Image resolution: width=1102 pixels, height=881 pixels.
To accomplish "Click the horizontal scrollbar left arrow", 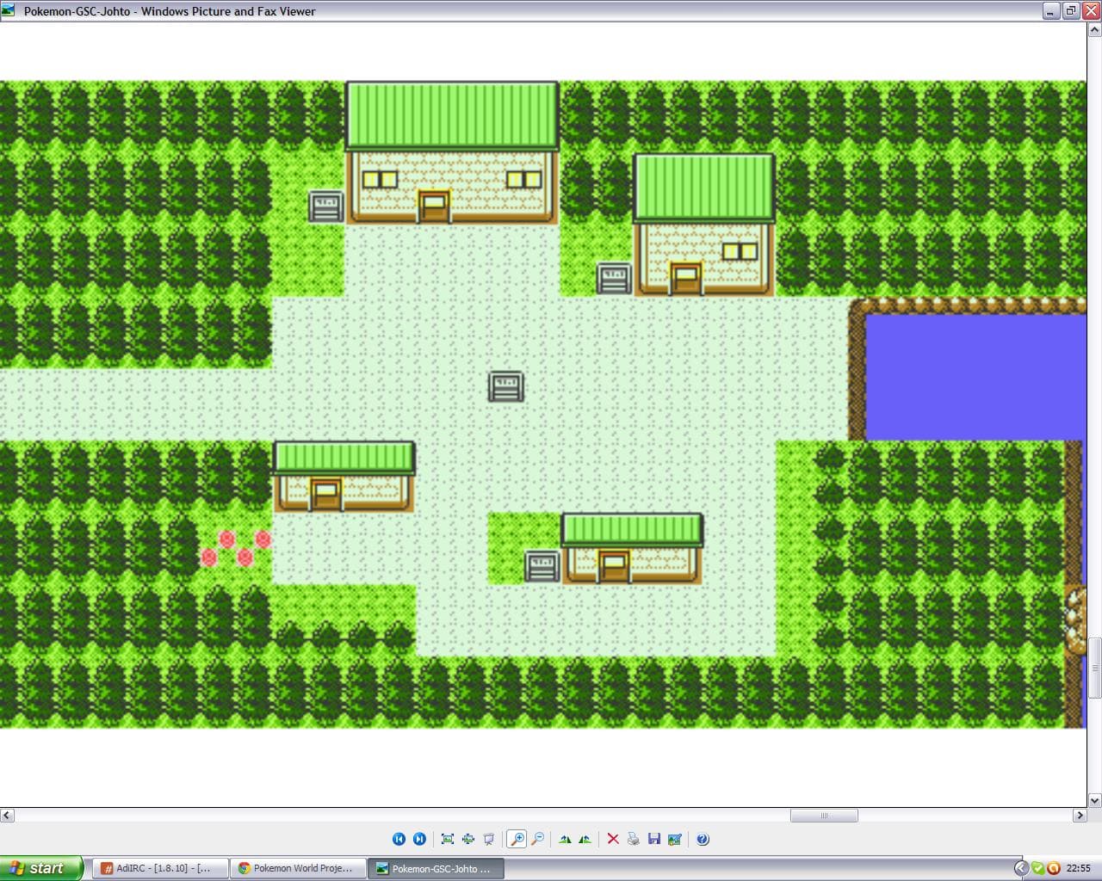I will (7, 815).
